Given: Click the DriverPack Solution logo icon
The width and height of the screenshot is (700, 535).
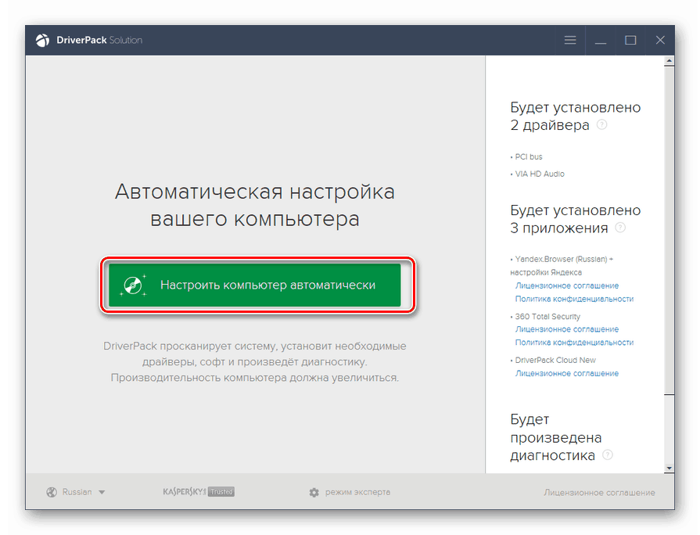Looking at the screenshot, I should coord(43,40).
